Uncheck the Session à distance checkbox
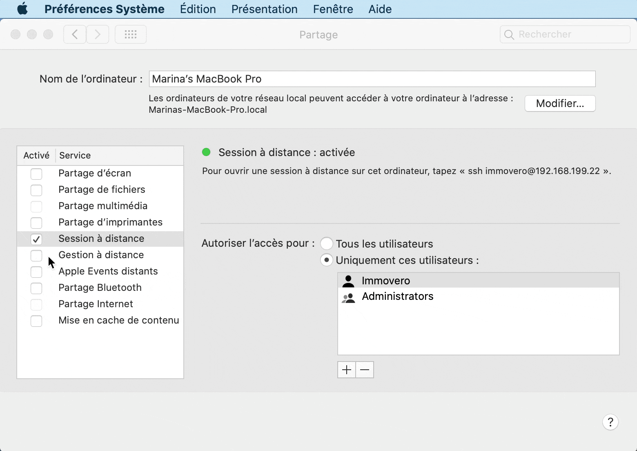Screen dimensions: 637x451 (x=36, y=239)
